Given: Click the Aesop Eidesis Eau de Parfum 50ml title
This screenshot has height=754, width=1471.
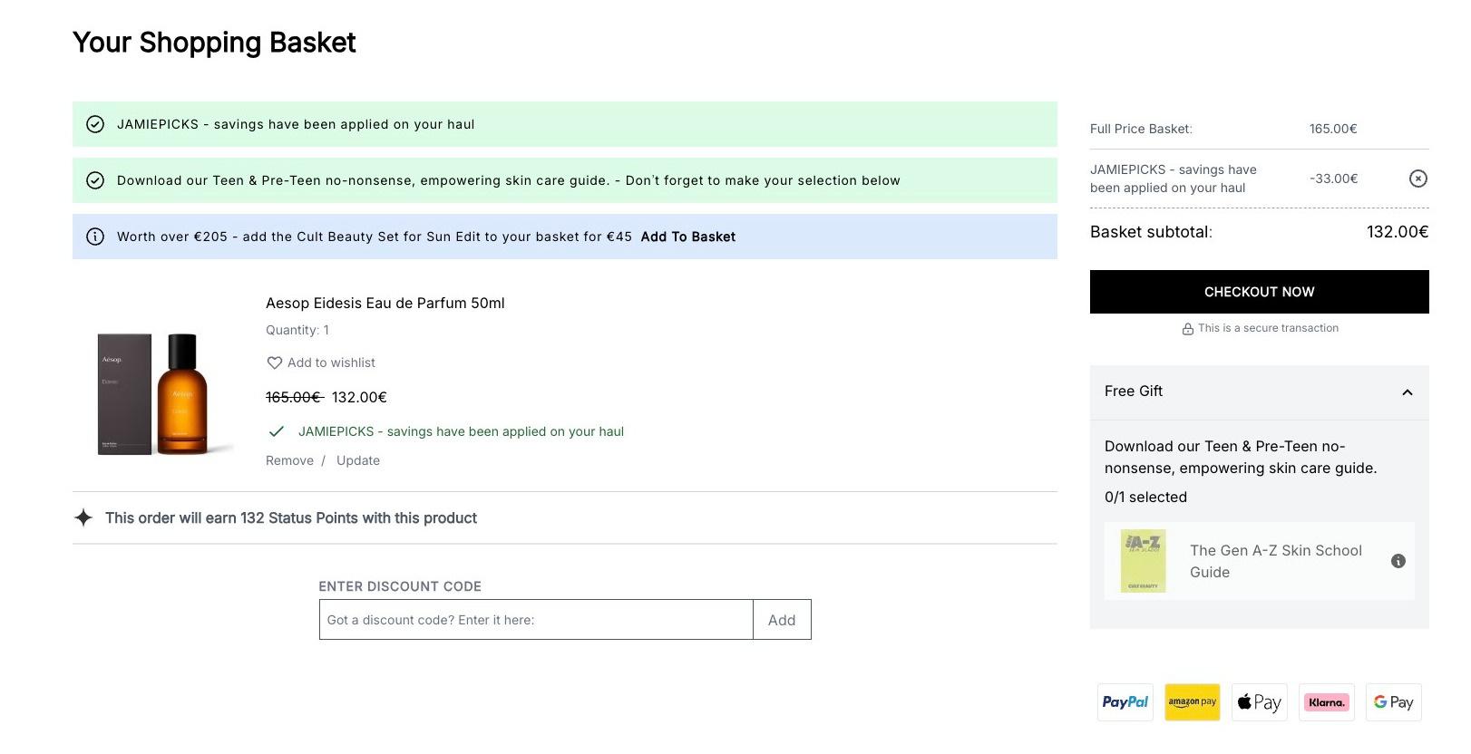Looking at the screenshot, I should click(385, 303).
